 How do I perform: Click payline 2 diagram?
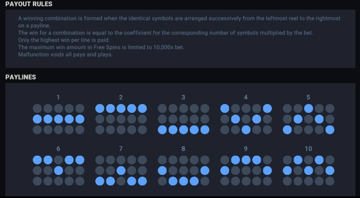(121, 119)
